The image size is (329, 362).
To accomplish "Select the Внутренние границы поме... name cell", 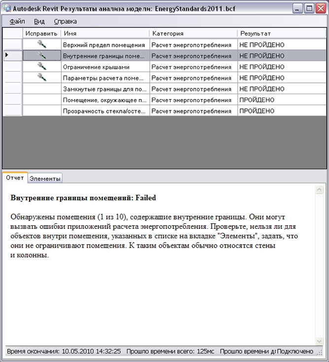I will 105,56.
